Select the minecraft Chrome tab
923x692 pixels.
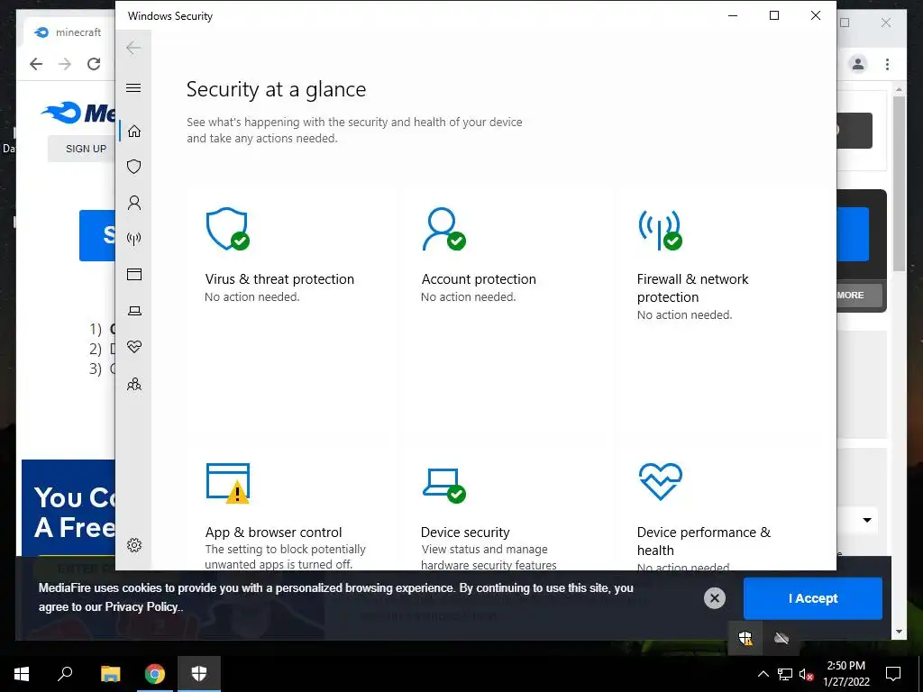(x=69, y=32)
